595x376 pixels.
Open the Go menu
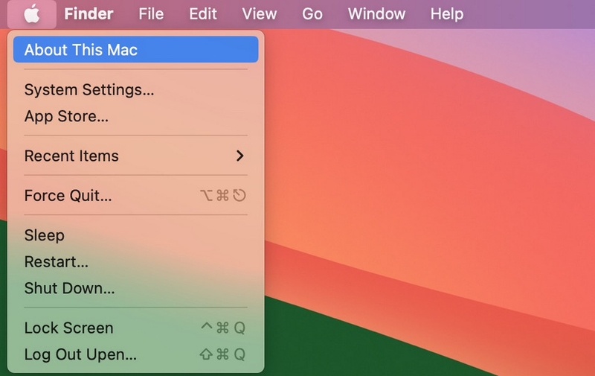click(312, 14)
